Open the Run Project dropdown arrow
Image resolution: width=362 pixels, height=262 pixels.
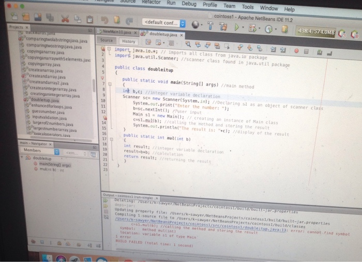pos(243,27)
